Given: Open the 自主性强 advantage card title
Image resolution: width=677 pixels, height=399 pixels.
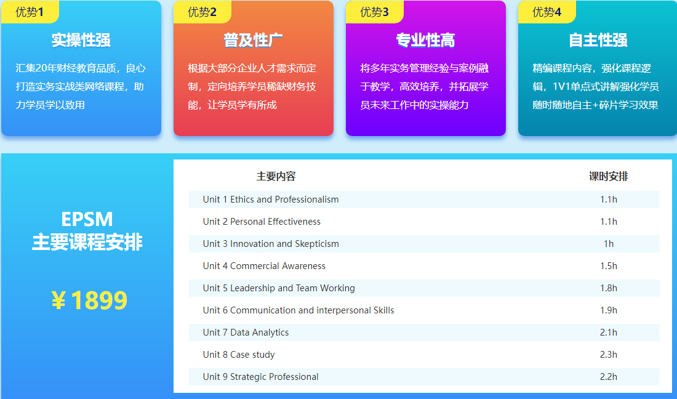Looking at the screenshot, I should [x=598, y=41].
